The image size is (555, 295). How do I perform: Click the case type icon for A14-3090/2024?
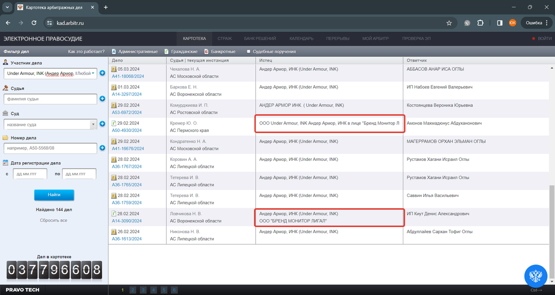(114, 214)
